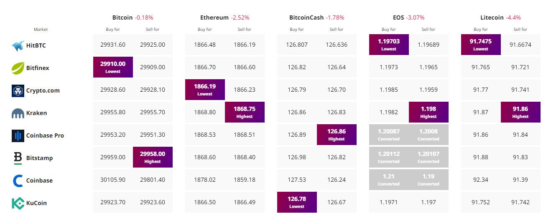The width and height of the screenshot is (551, 213).
Task: Click Bitfinex lowest Bitcoin buy price 29910.00
Action: pos(113,67)
